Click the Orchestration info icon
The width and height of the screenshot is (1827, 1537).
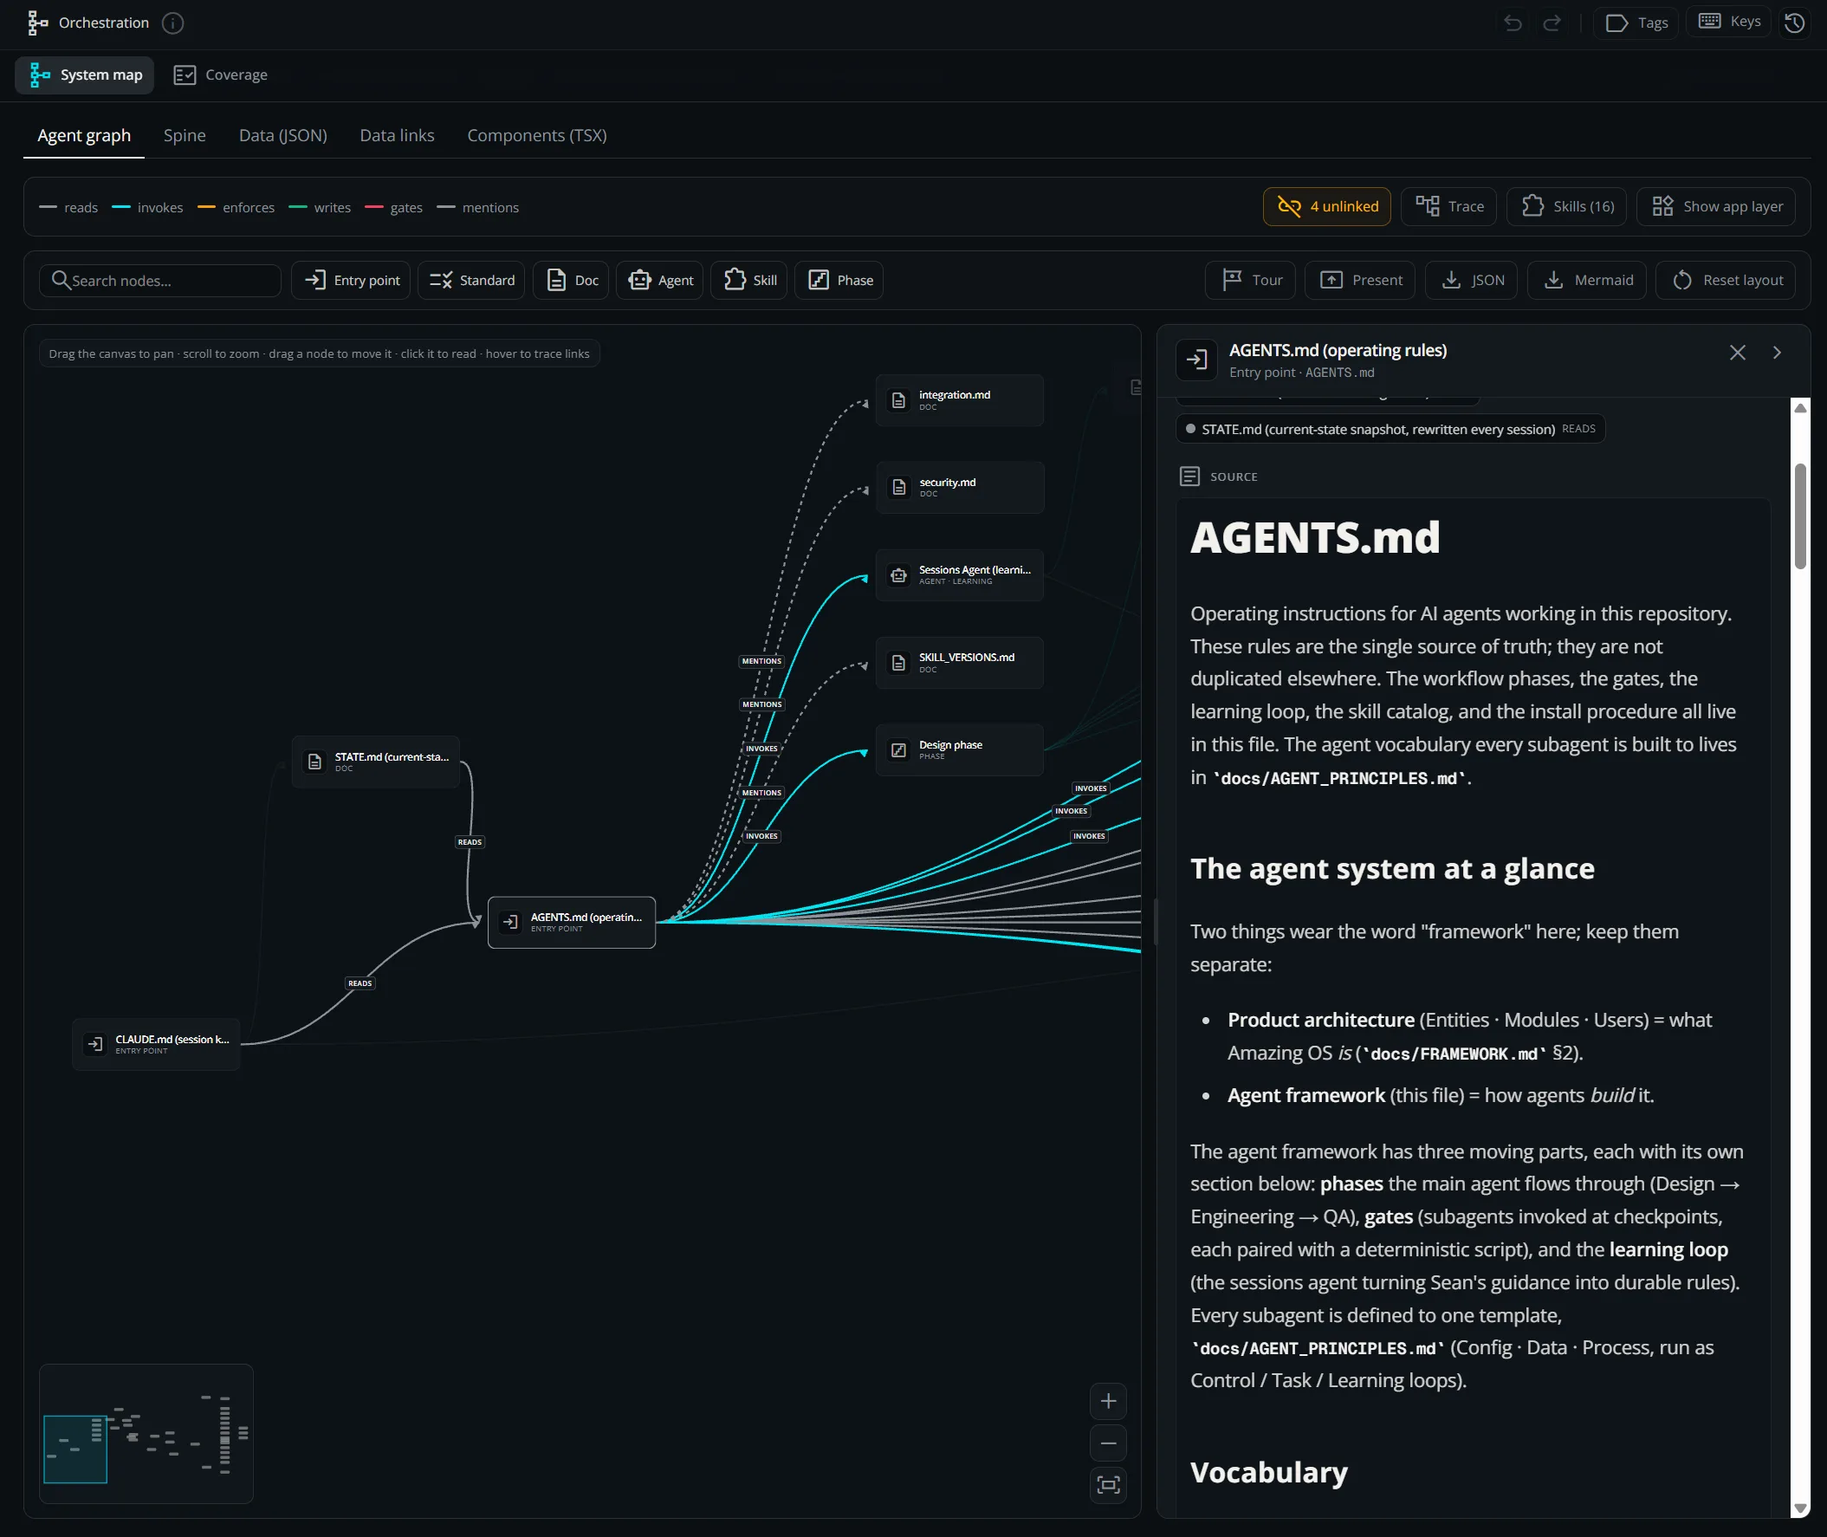(x=173, y=23)
